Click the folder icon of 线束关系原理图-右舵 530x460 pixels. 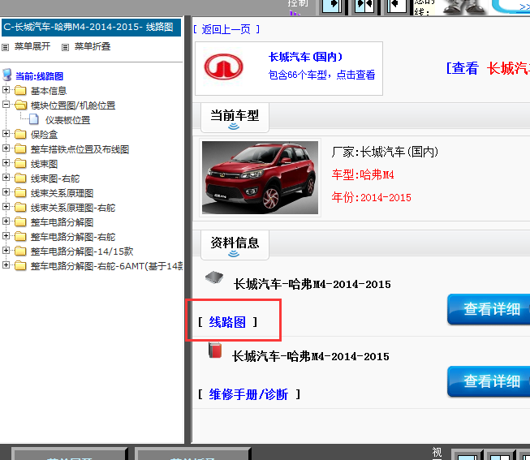20,207
